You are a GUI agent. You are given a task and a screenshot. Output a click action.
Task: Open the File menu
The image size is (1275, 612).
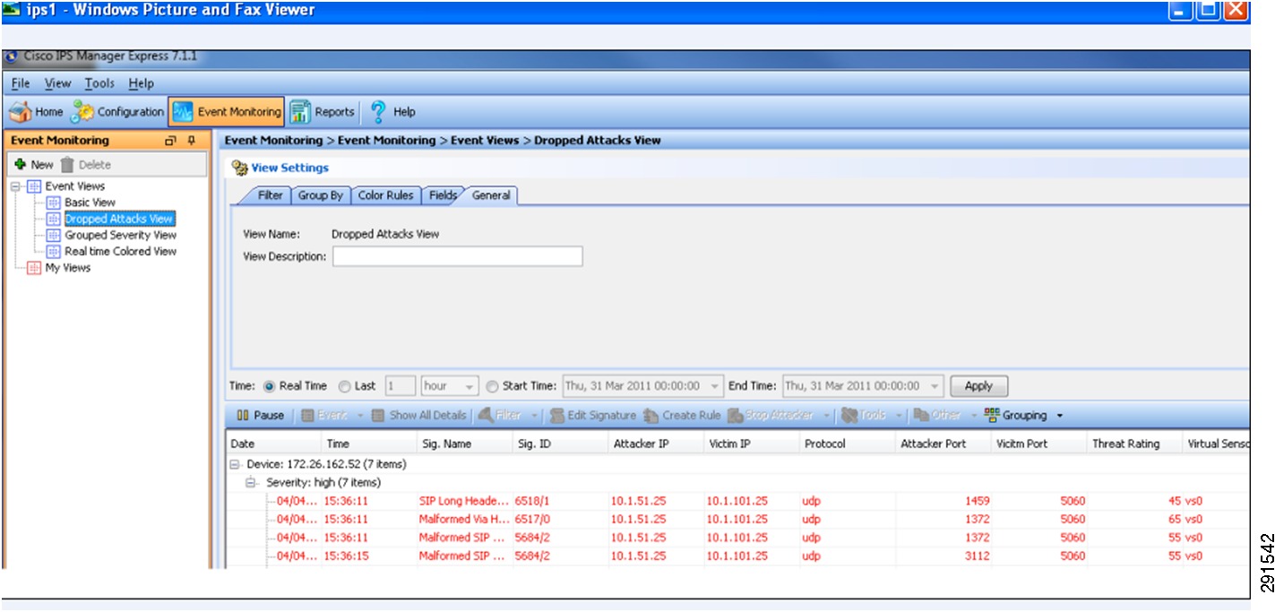(x=22, y=83)
